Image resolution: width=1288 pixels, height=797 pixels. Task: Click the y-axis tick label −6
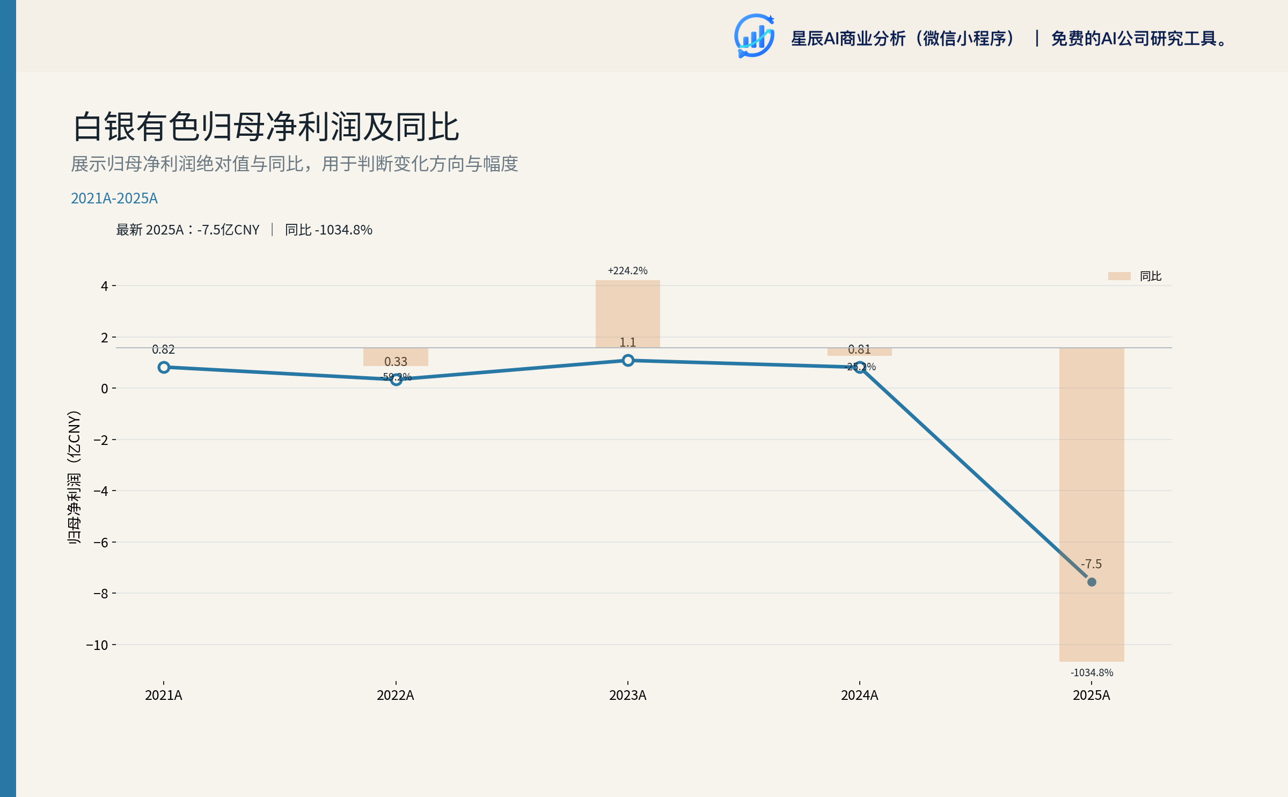(101, 542)
